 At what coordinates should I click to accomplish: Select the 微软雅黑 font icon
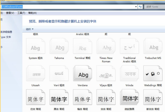click(129, 97)
